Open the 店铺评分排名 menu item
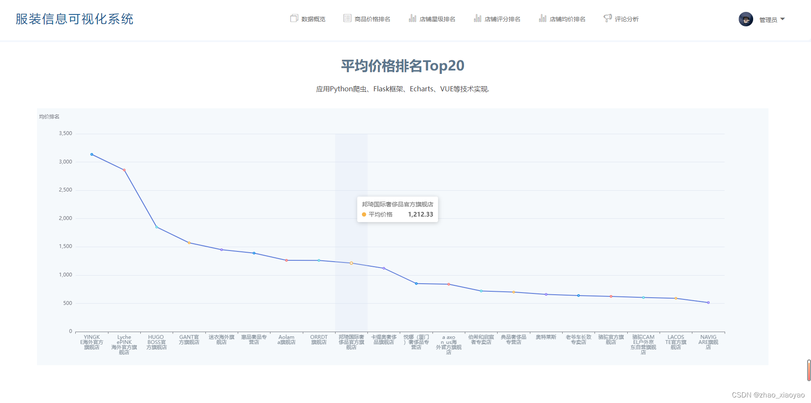The width and height of the screenshot is (811, 403). click(497, 19)
